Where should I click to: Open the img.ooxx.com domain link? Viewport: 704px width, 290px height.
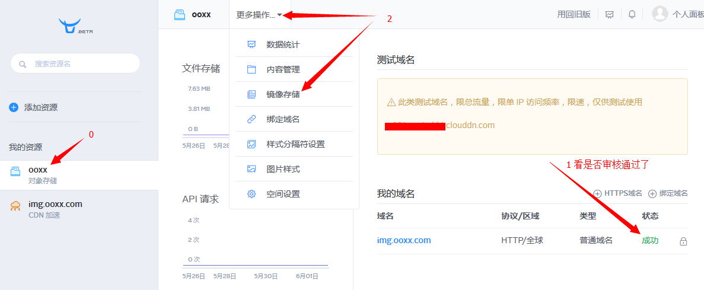click(x=404, y=240)
